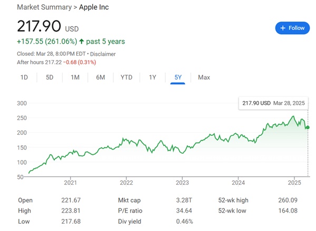Select the 1D time range tab
The image size is (316, 231).
pyautogui.click(x=24, y=77)
